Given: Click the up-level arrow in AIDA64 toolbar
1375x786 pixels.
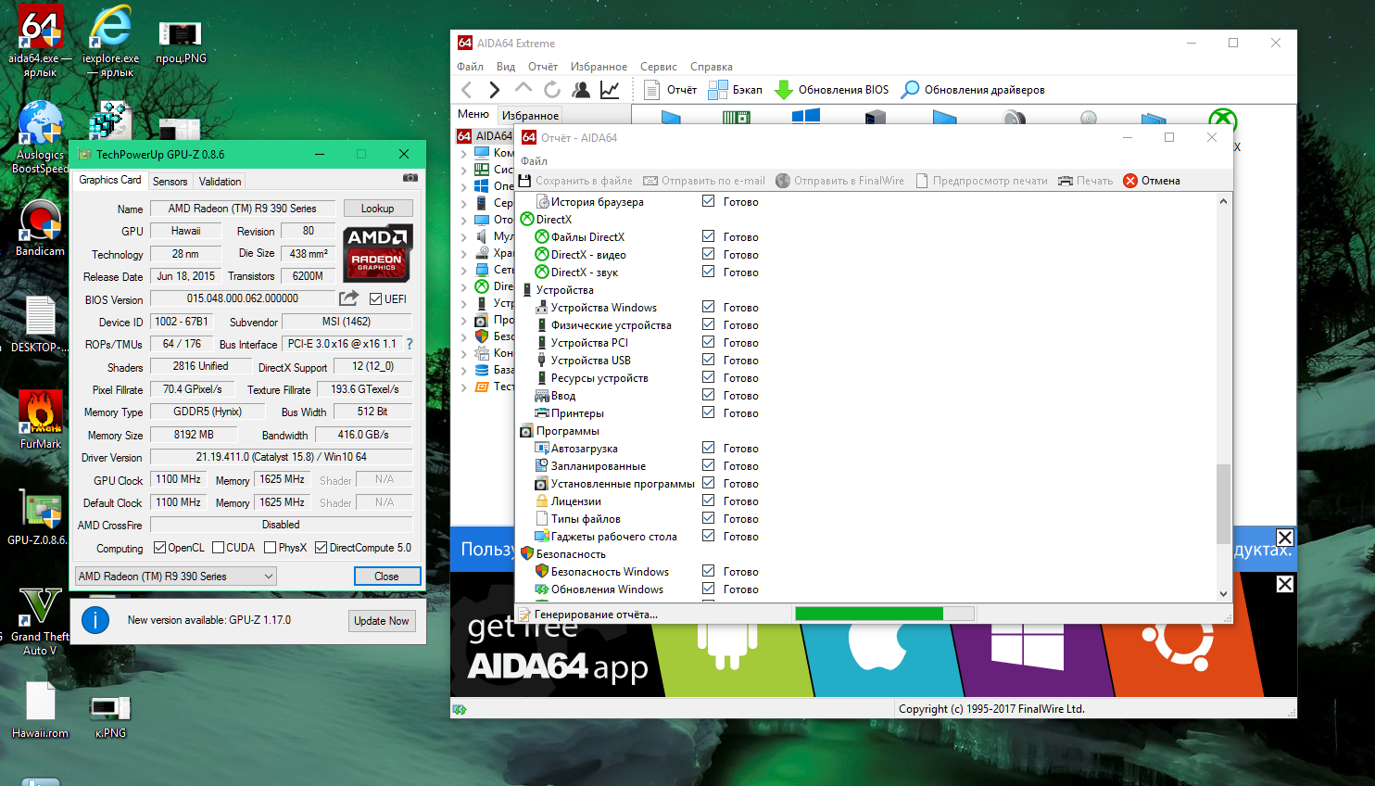Looking at the screenshot, I should (x=524, y=89).
